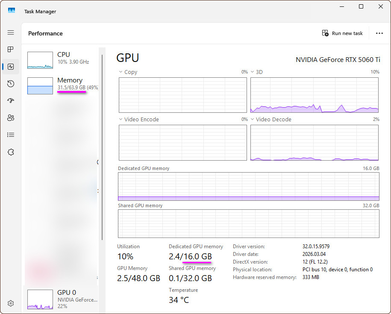Open the Users page icon

pyautogui.click(x=11, y=118)
